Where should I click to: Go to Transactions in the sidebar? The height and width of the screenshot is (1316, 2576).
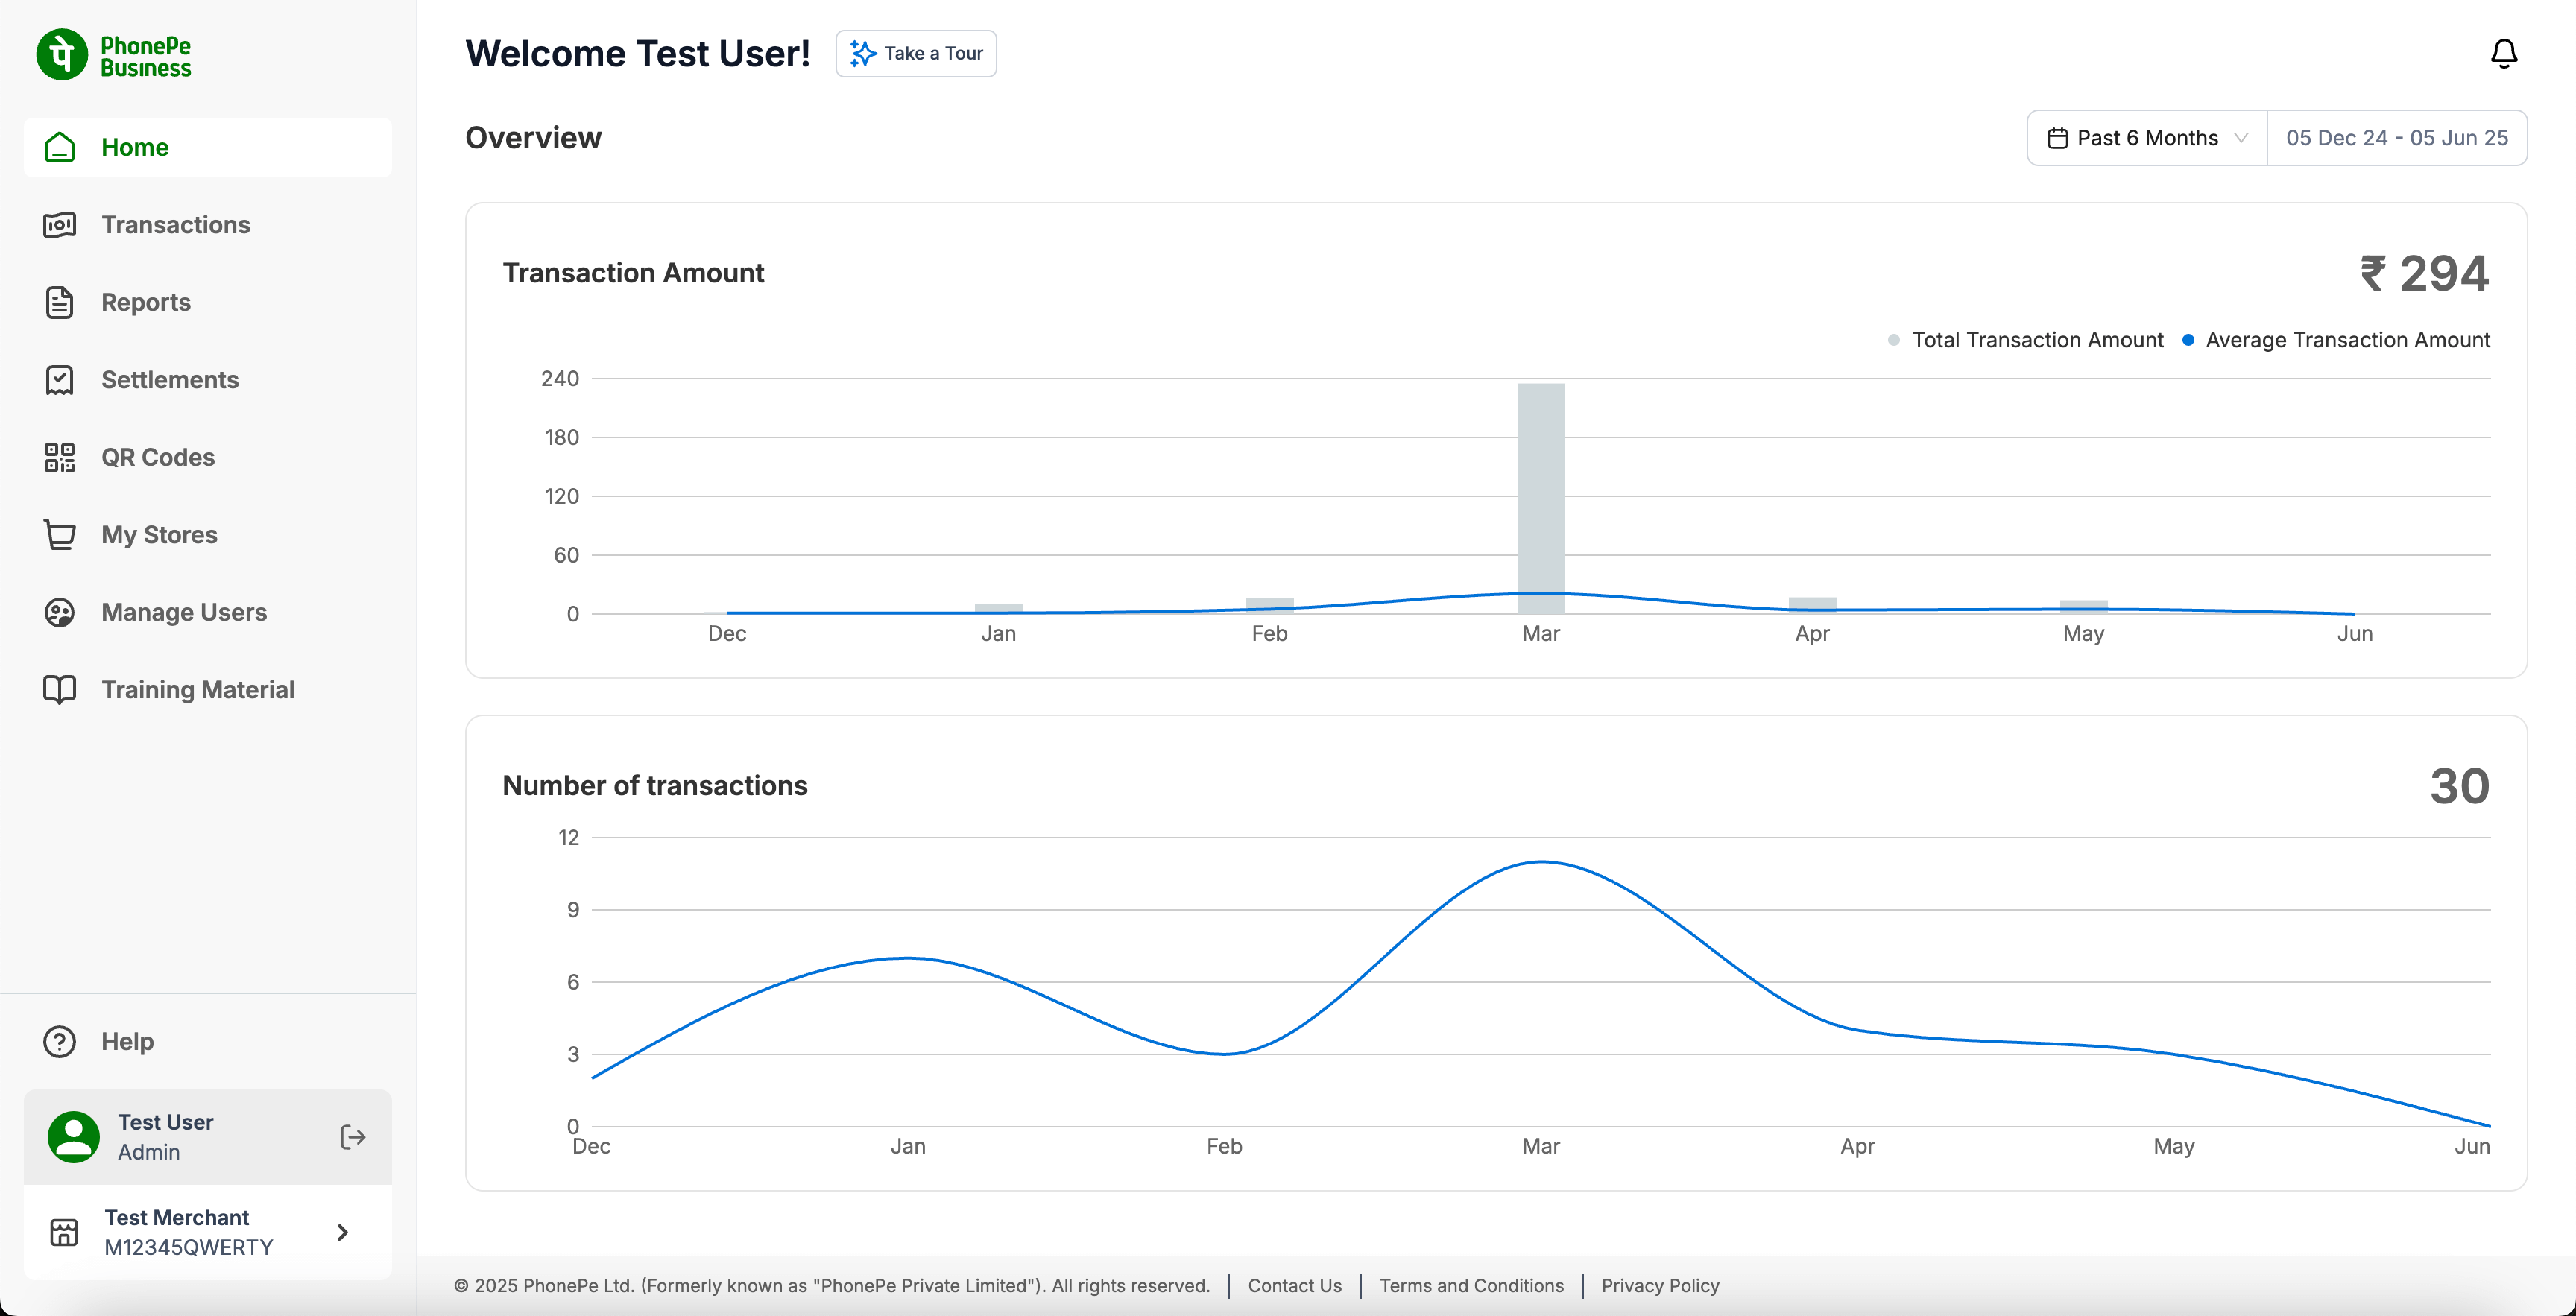pos(176,225)
